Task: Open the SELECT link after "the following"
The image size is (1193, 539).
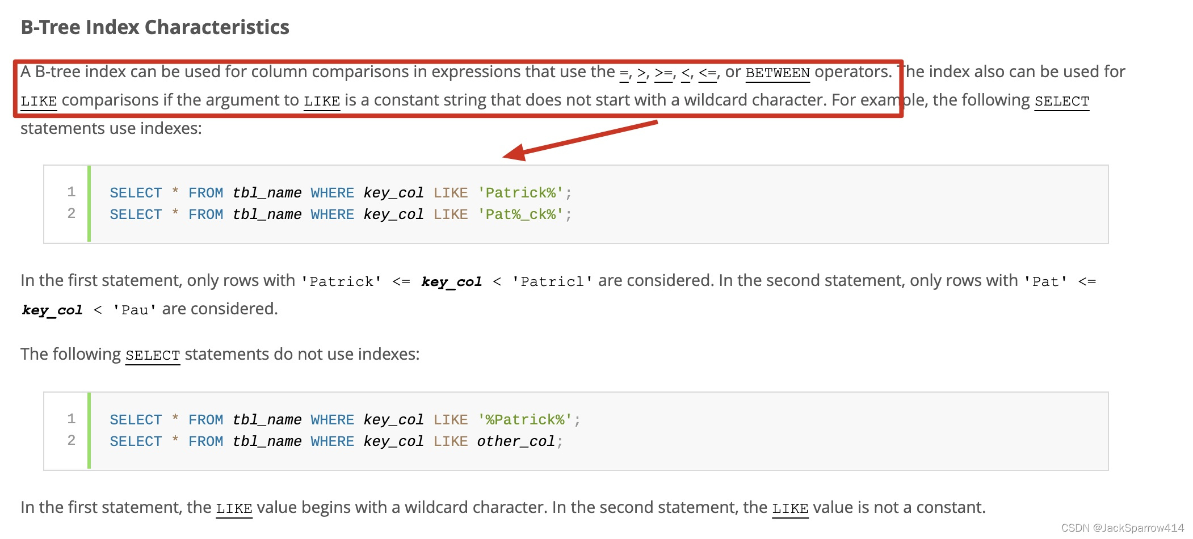Action: [x=1062, y=101]
